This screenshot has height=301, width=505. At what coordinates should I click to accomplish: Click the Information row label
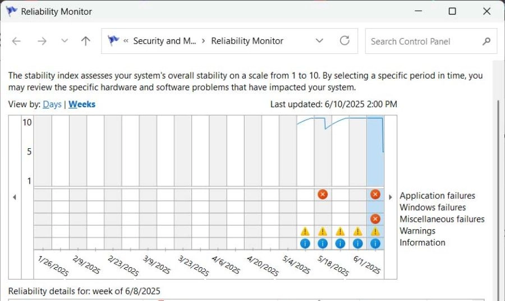(x=422, y=243)
